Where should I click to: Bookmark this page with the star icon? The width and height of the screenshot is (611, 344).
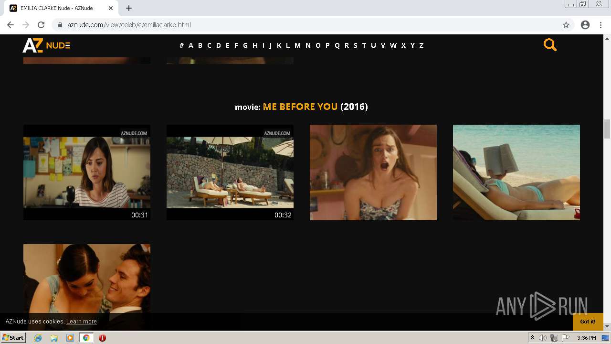pos(566,25)
